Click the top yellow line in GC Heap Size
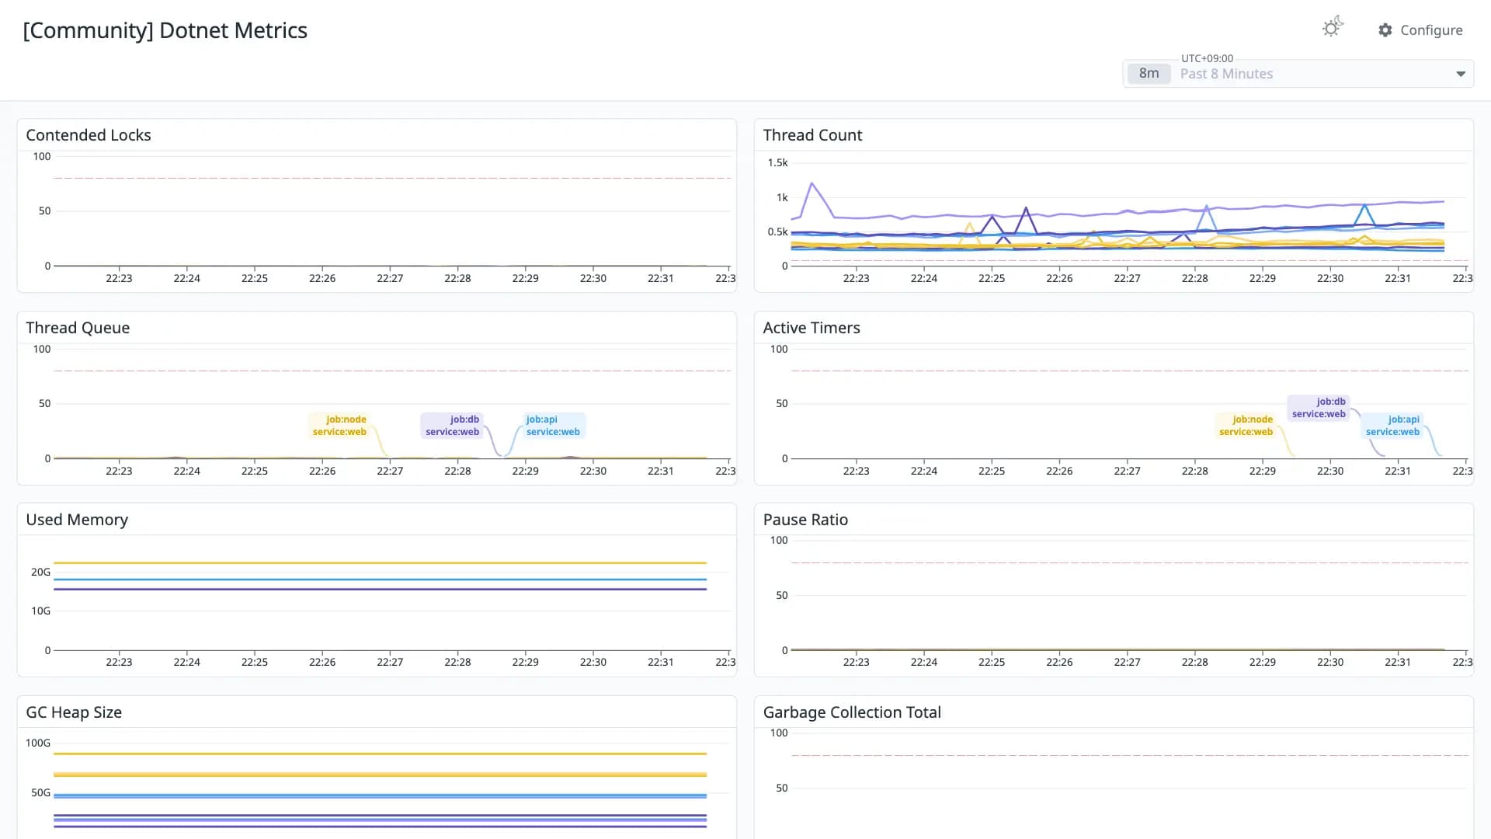1491x839 pixels. pos(380,754)
